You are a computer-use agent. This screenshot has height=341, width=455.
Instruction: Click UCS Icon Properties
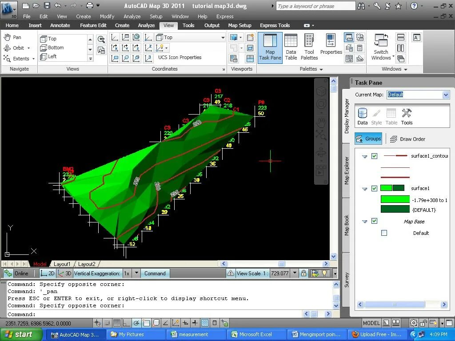[180, 57]
